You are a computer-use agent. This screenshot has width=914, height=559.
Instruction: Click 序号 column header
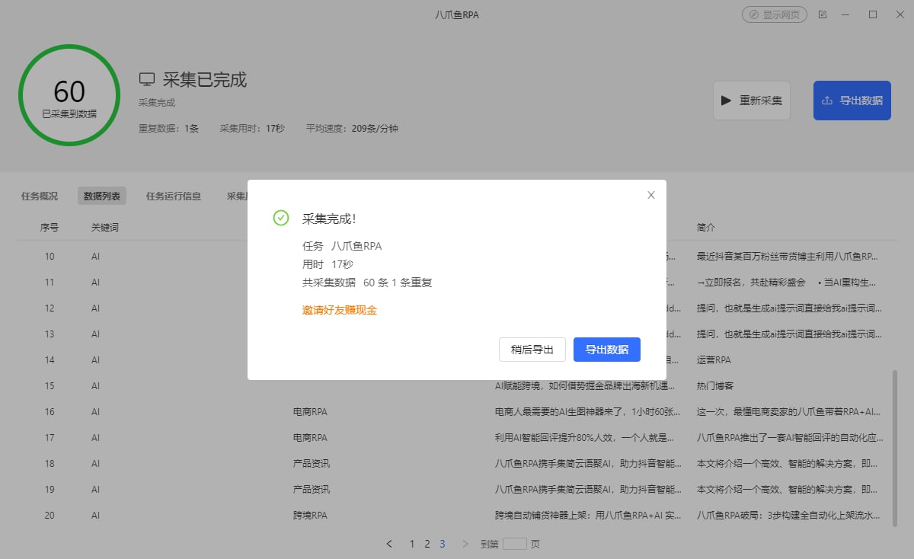click(x=50, y=228)
